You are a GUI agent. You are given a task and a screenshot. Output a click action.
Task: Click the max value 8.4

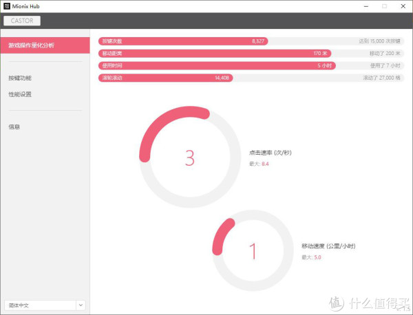pyautogui.click(x=265, y=164)
